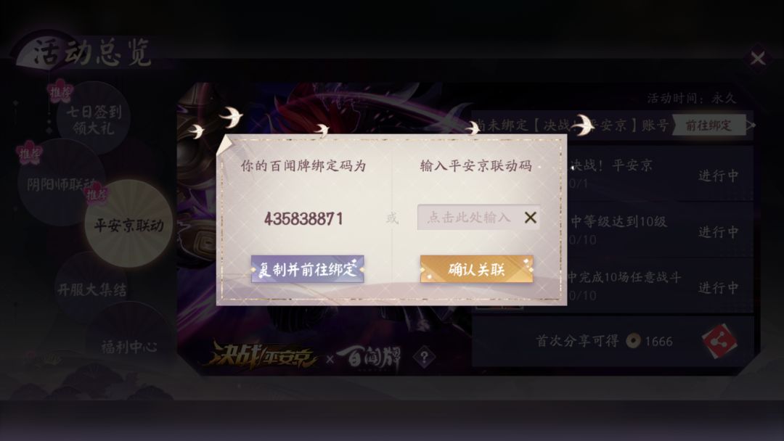Click the 点击此处输入 code field
The height and width of the screenshot is (441, 784).
coord(470,218)
